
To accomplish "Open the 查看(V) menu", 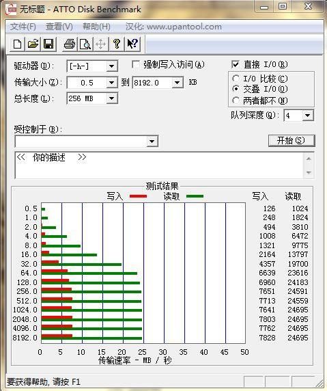I will tap(59, 27).
